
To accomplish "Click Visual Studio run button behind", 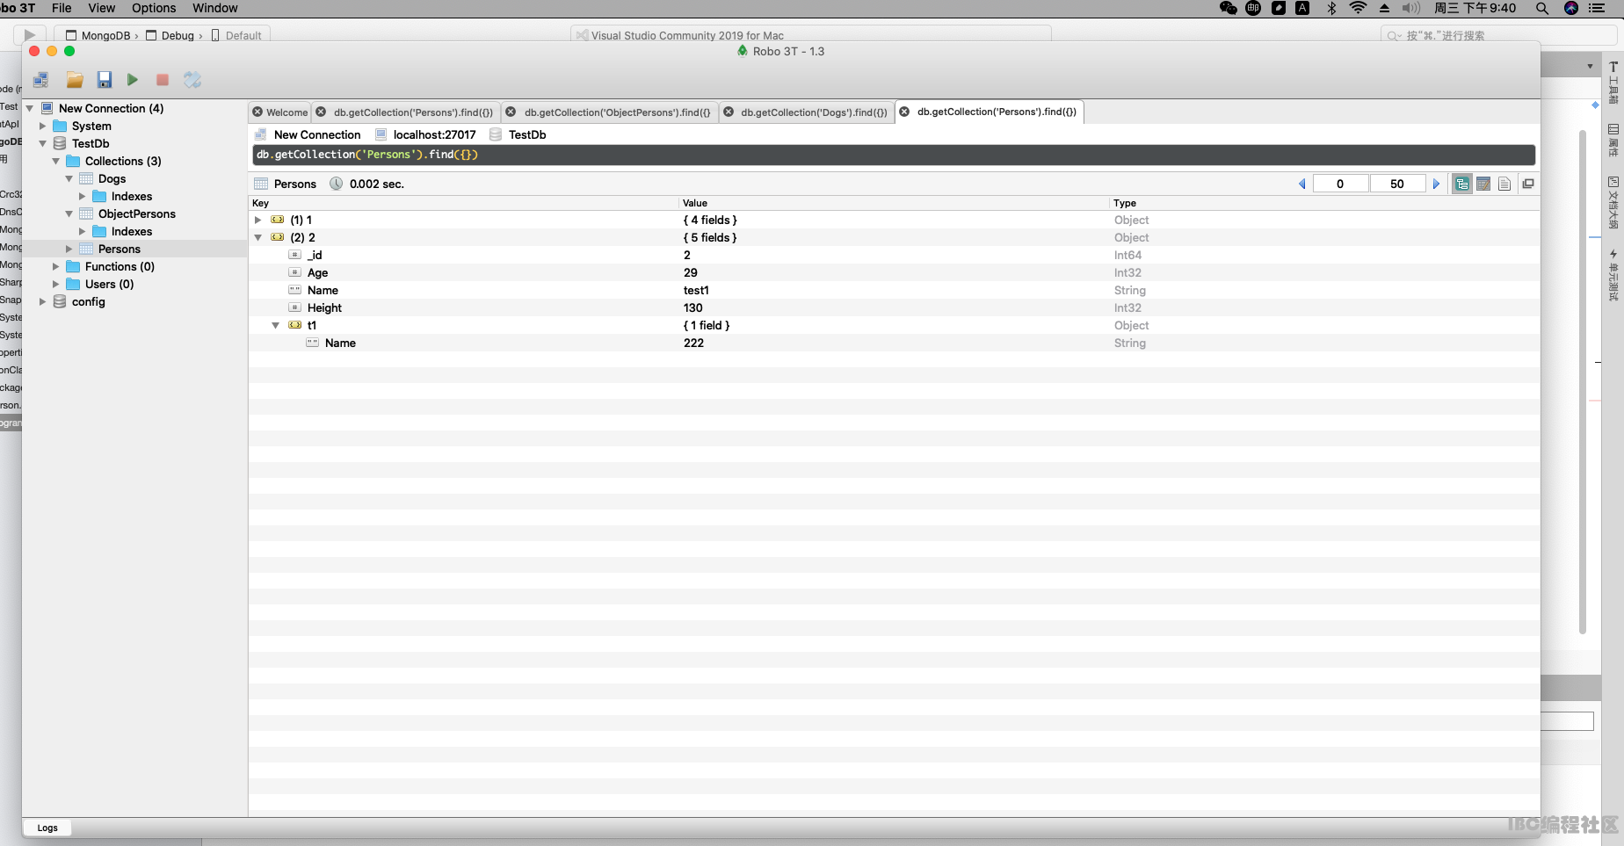I will (x=30, y=35).
